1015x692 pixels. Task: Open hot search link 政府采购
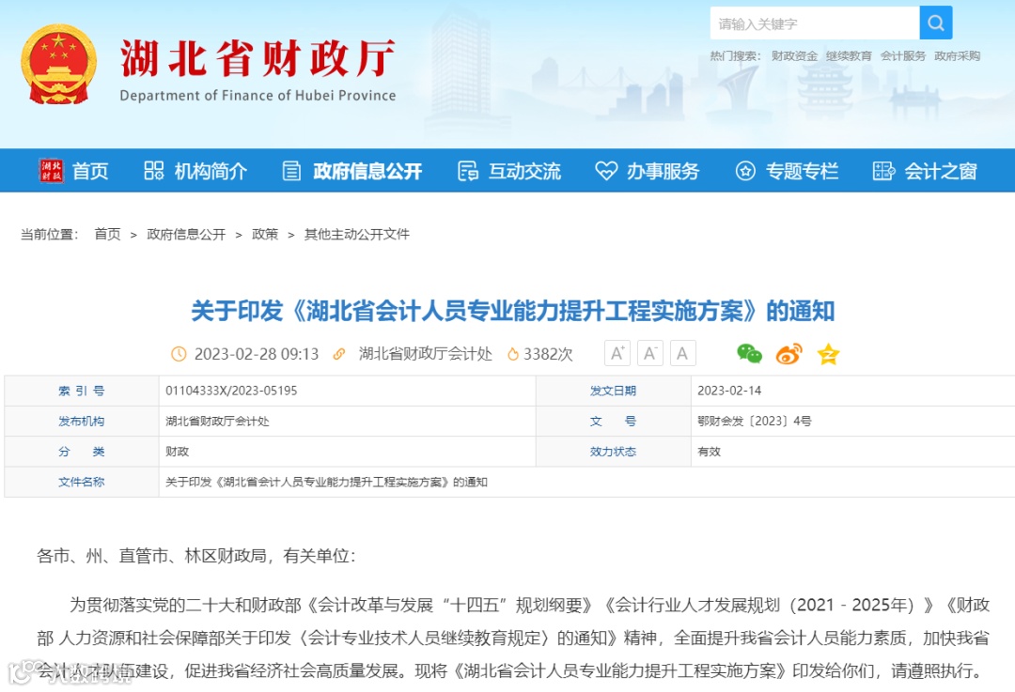click(958, 56)
